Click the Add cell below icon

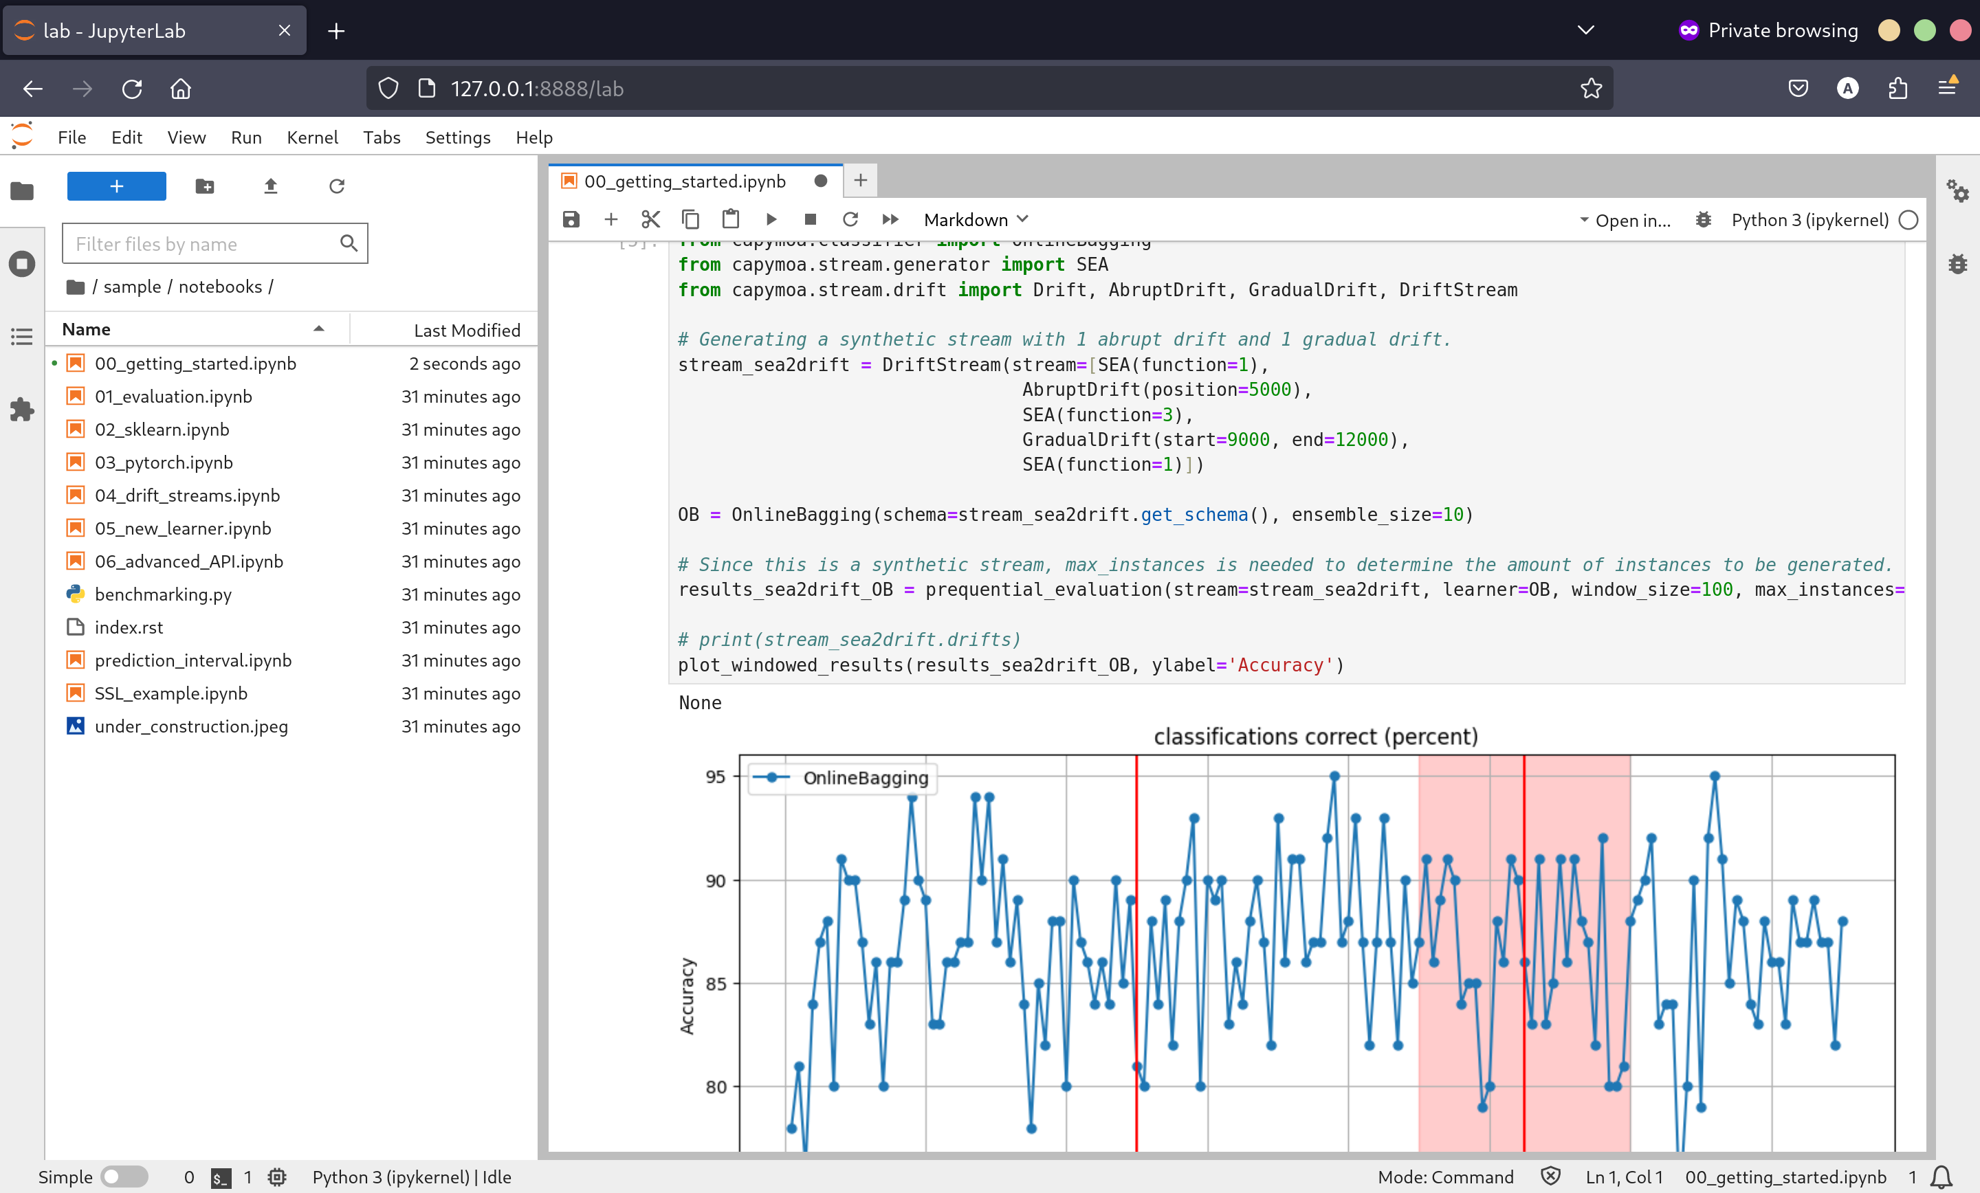pos(611,219)
